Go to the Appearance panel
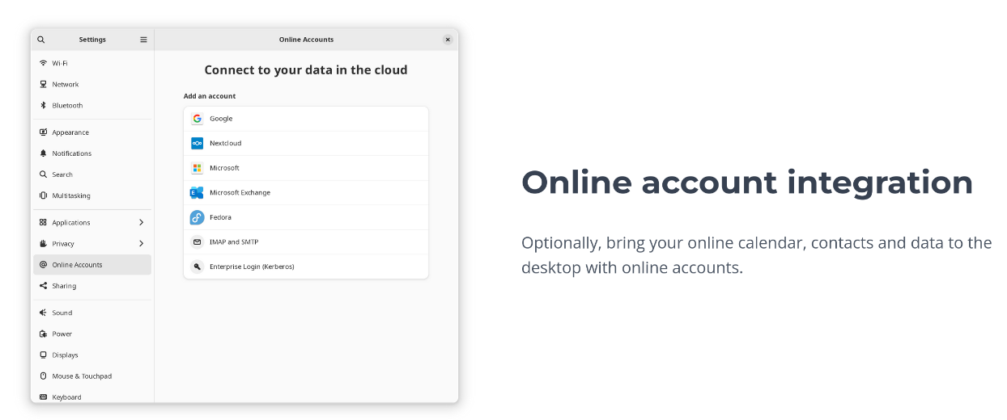The width and height of the screenshot is (1007, 420). coord(92,132)
